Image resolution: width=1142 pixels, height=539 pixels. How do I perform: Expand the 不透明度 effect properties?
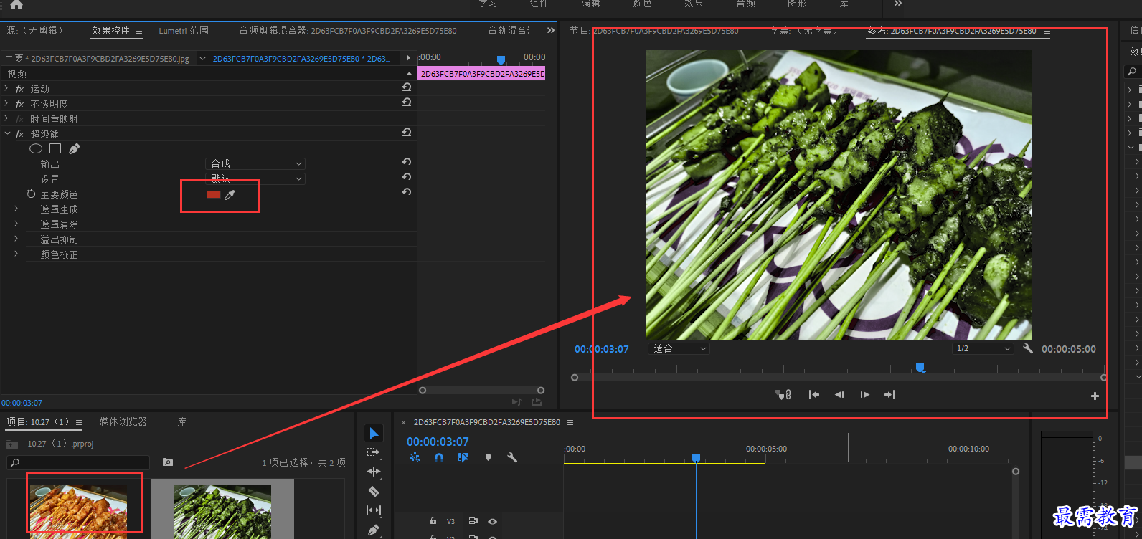[x=6, y=103]
